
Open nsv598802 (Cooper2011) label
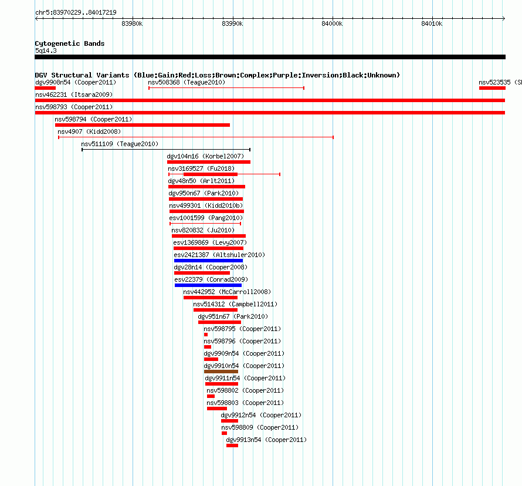[245, 390]
